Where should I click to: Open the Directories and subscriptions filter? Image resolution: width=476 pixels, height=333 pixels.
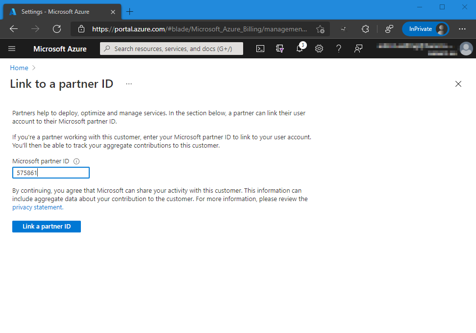pos(280,49)
